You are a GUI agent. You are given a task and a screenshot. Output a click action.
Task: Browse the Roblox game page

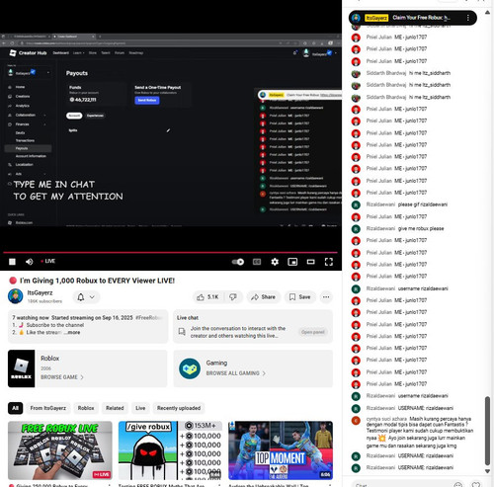[62, 377]
